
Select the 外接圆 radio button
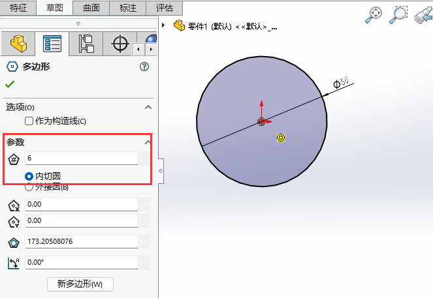tap(29, 187)
